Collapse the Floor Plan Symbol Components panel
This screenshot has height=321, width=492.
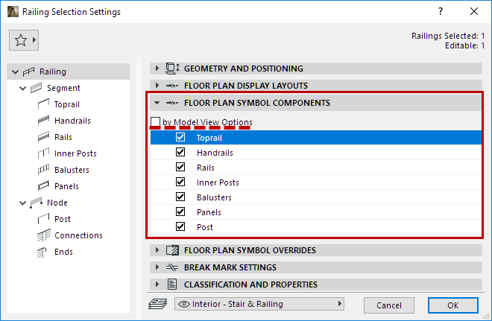tap(157, 104)
